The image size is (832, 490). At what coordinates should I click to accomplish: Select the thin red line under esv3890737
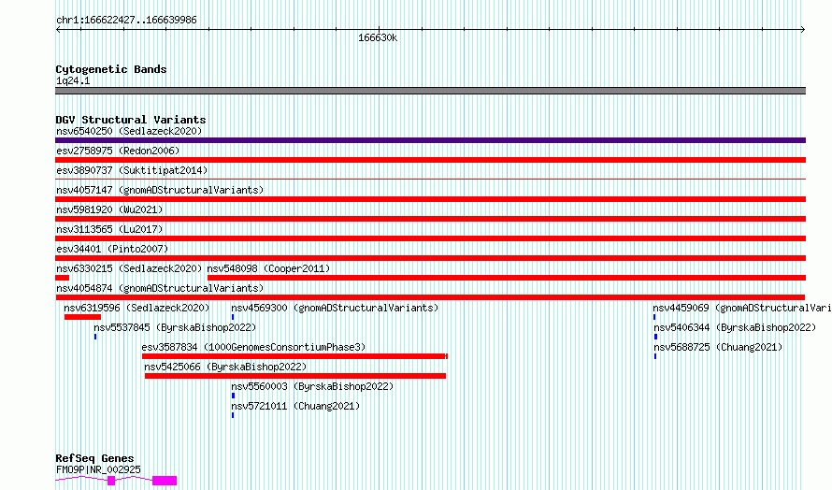(x=430, y=180)
